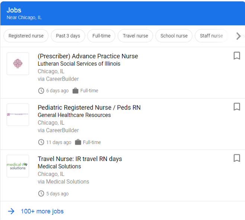Open 100+ more jobs link
Viewport: 245px width, 220px height.
(x=42, y=211)
